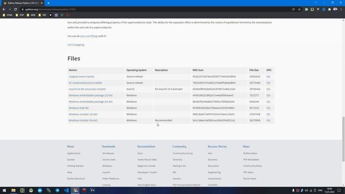Click the page vertical scrollbar thumb
Image resolution: width=345 pixels, height=194 pixels.
tap(343, 139)
